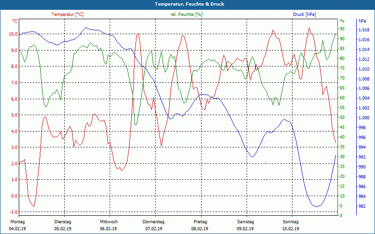This screenshot has height=234, width=375.
Task: Click the 1.008 tick on pressure axis
Action: [x=364, y=79]
